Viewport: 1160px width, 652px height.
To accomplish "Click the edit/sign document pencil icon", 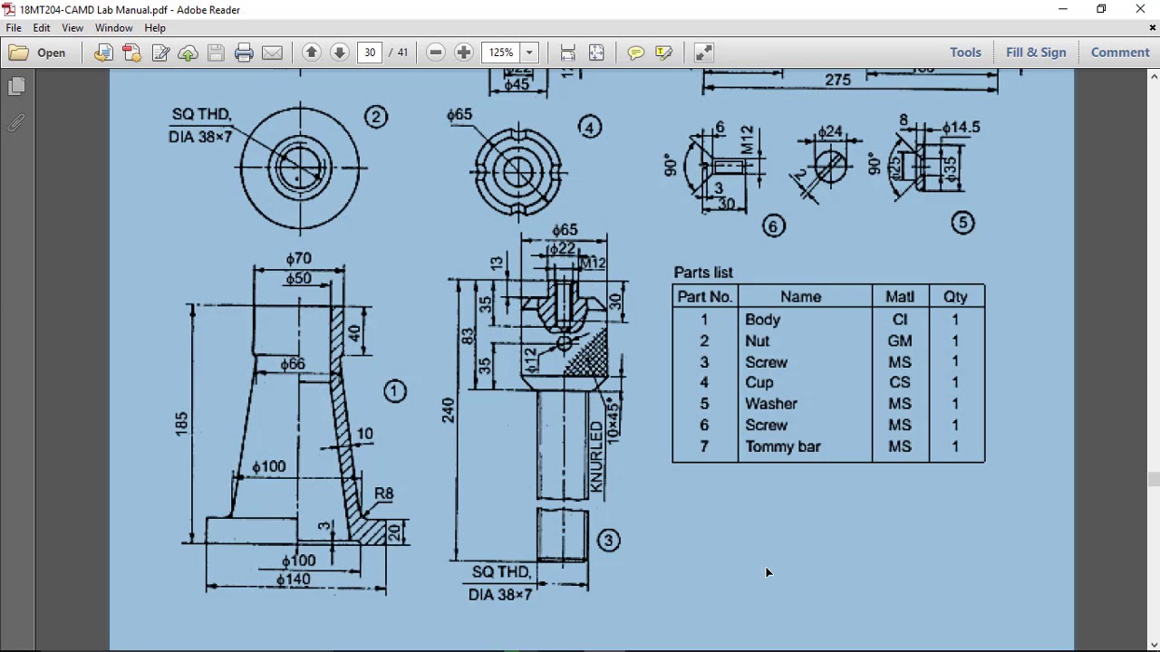I will 160,53.
